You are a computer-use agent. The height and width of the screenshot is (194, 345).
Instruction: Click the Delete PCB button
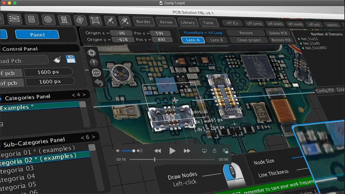278,33
